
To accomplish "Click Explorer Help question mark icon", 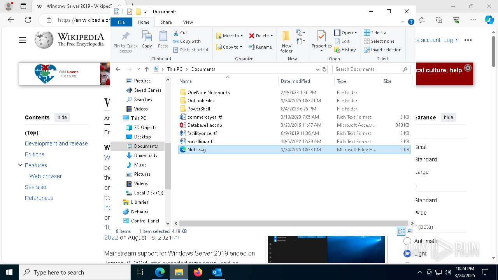I will (411, 22).
